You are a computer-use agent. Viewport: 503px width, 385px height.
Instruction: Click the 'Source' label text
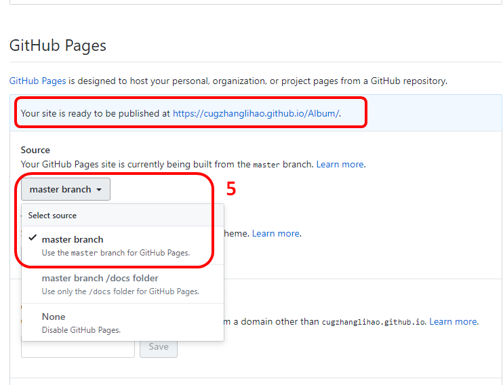point(35,150)
